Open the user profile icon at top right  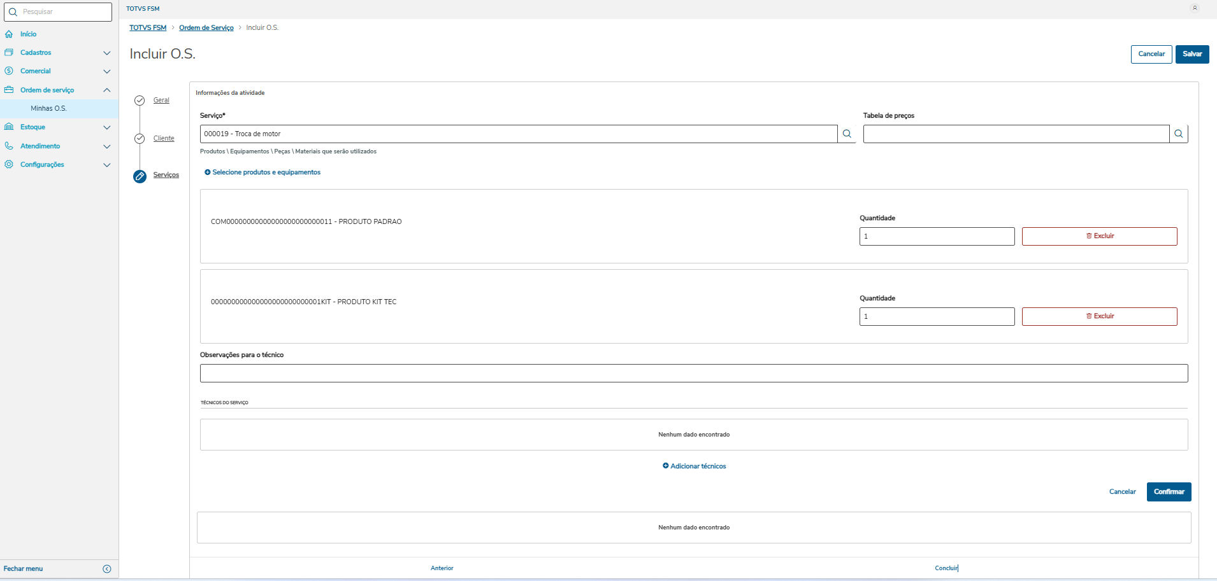pos(1195,8)
